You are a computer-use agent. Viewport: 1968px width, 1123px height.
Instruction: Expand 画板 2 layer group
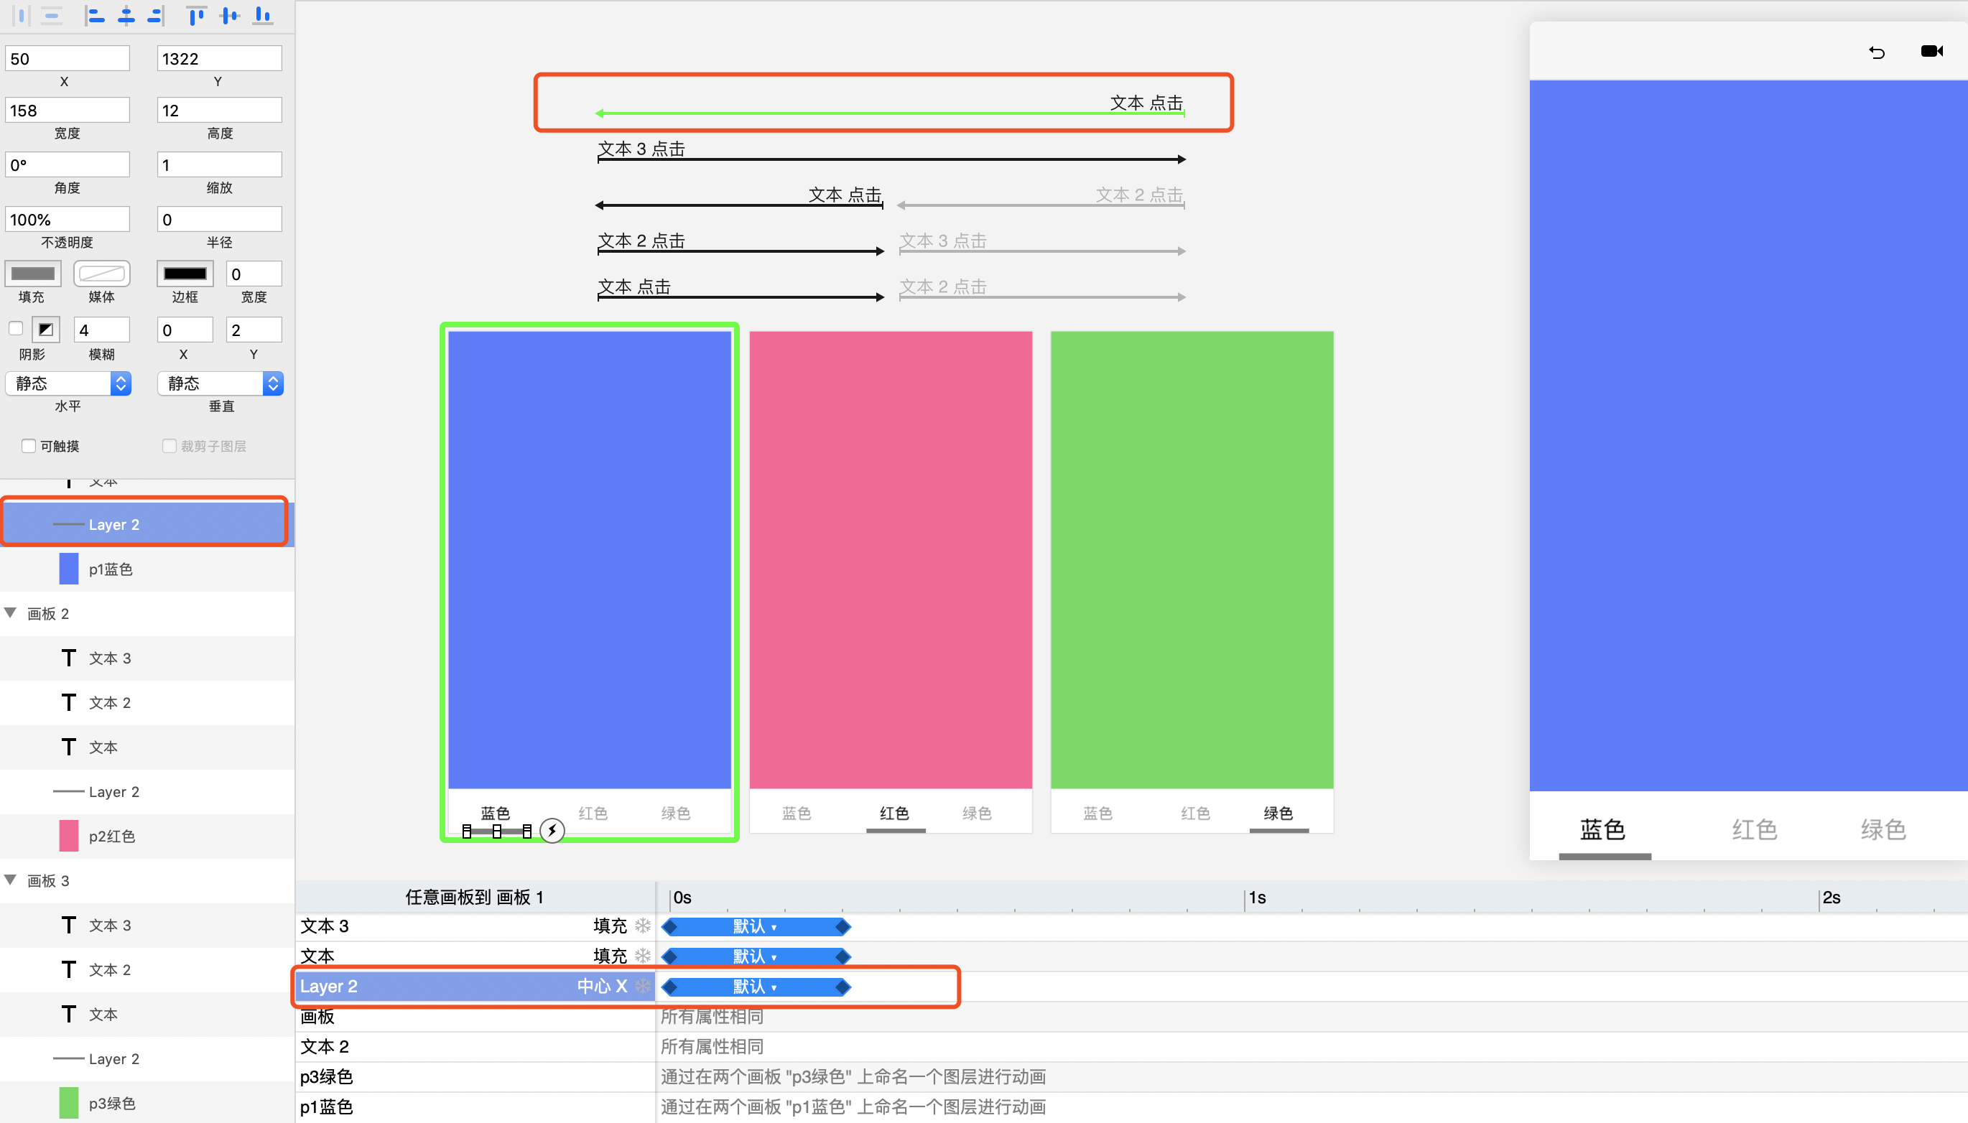click(x=12, y=613)
